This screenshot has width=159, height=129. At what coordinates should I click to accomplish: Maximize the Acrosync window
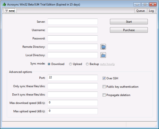[x=145, y=4]
